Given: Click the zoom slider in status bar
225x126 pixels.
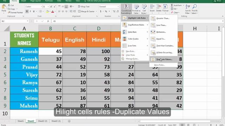Looking at the screenshot, I should click(x=211, y=125).
